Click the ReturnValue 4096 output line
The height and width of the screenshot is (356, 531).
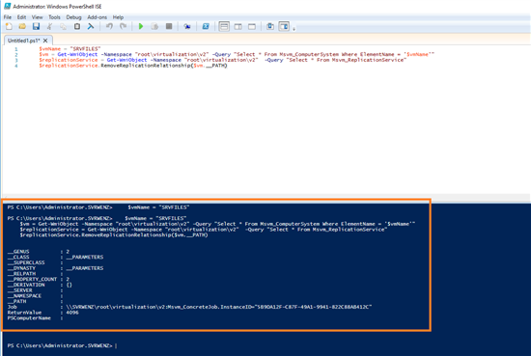[x=43, y=313]
